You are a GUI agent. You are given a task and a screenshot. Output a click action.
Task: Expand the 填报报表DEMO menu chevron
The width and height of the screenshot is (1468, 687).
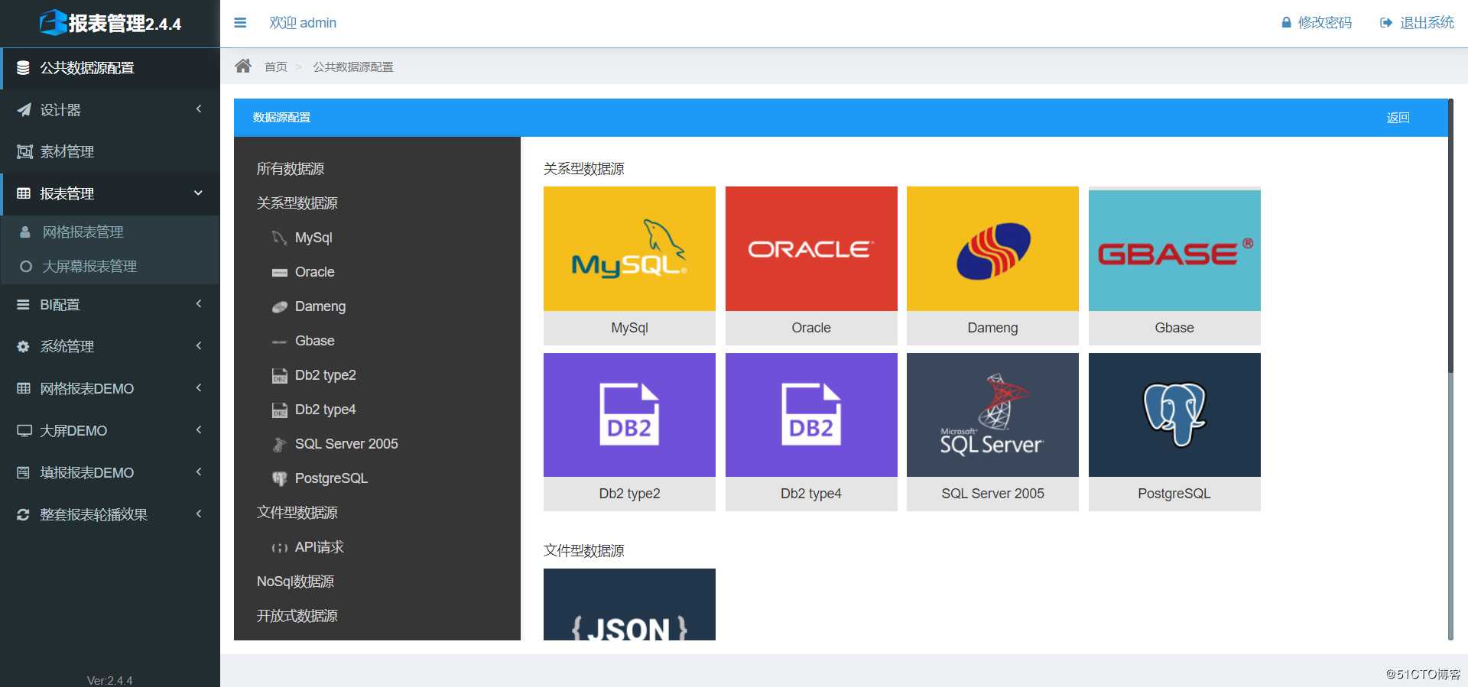pos(199,472)
